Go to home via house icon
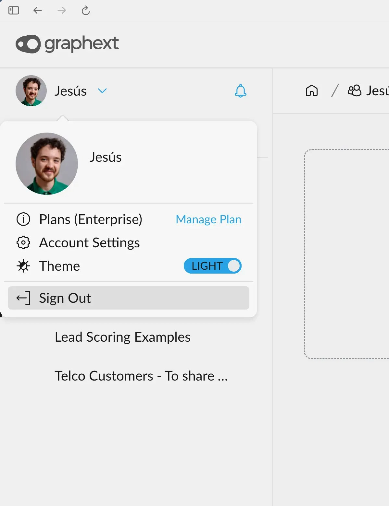 pos(312,91)
